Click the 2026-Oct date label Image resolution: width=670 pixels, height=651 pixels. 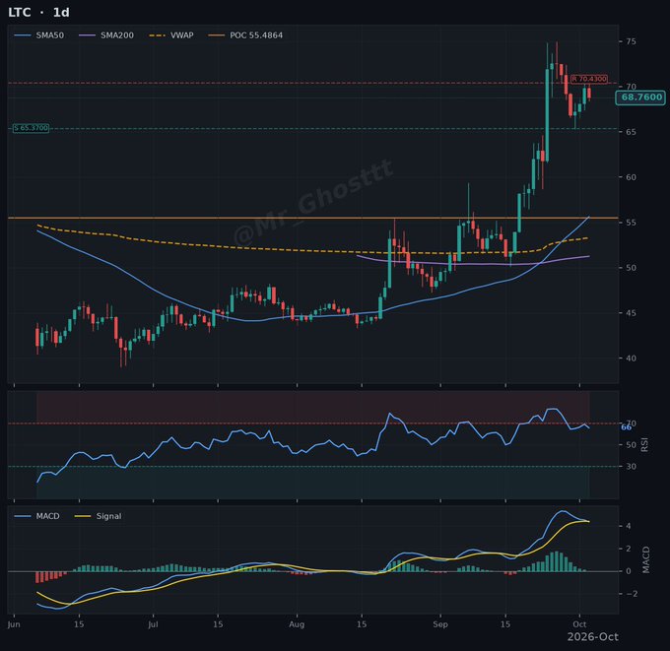coord(593,637)
